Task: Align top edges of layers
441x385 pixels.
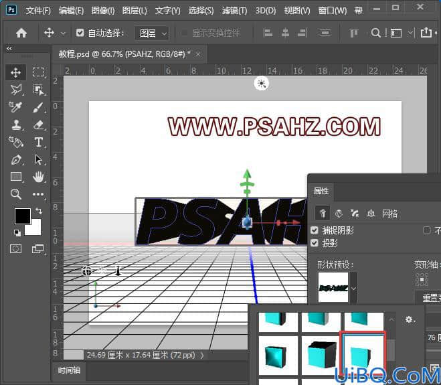Action: tap(354, 33)
